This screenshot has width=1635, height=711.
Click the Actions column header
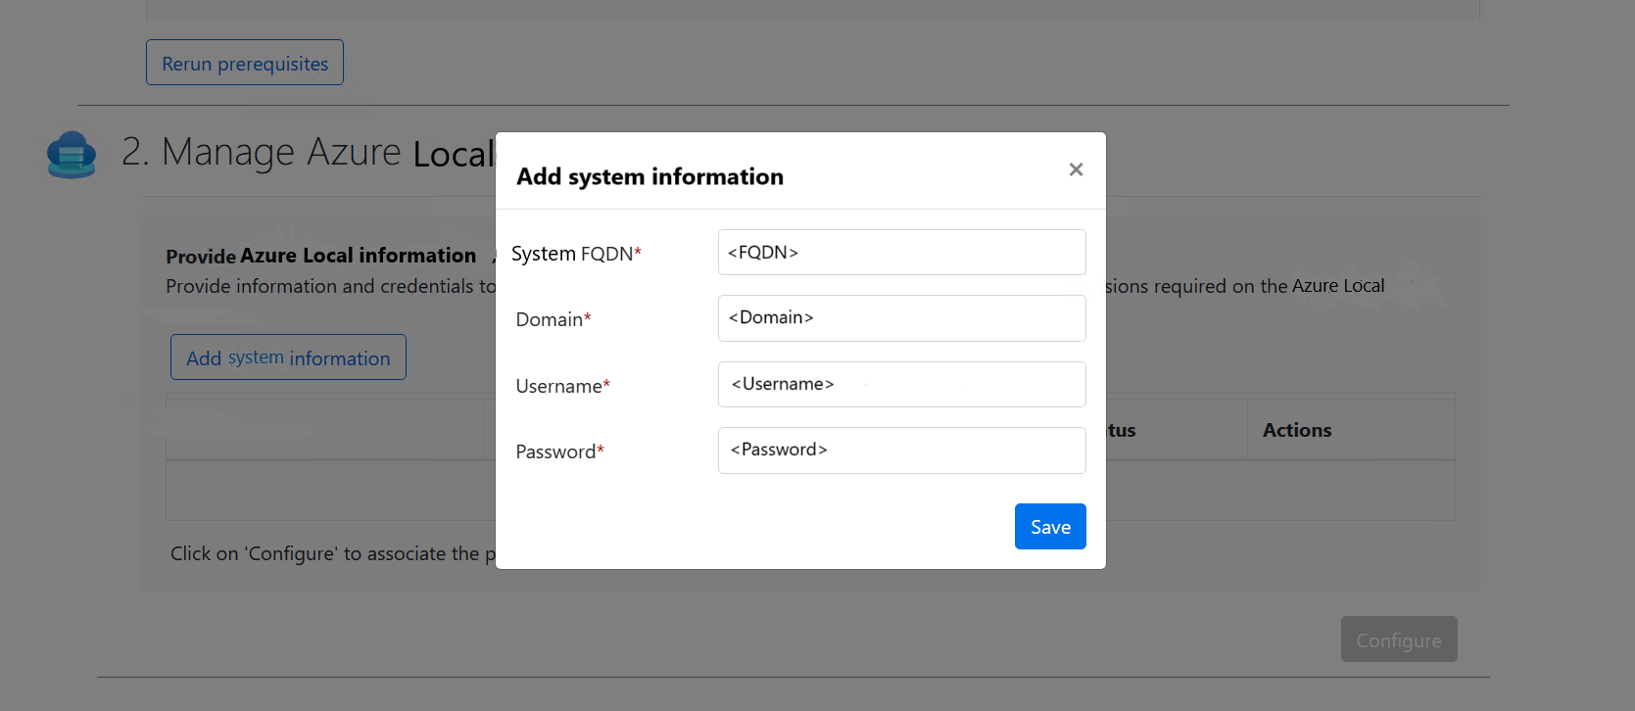pos(1296,429)
